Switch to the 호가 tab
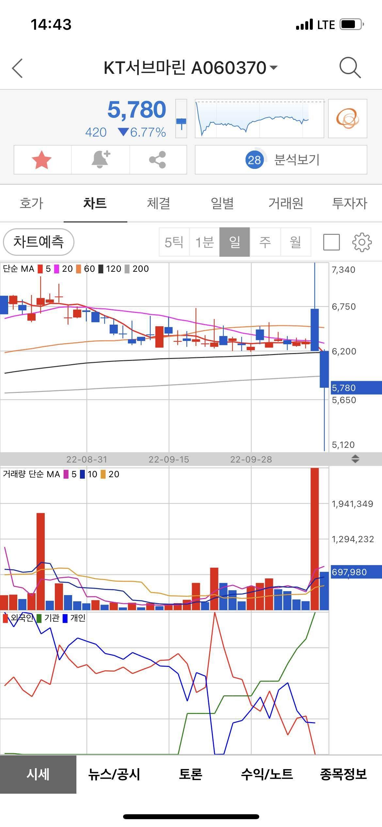382x827 pixels. (32, 203)
